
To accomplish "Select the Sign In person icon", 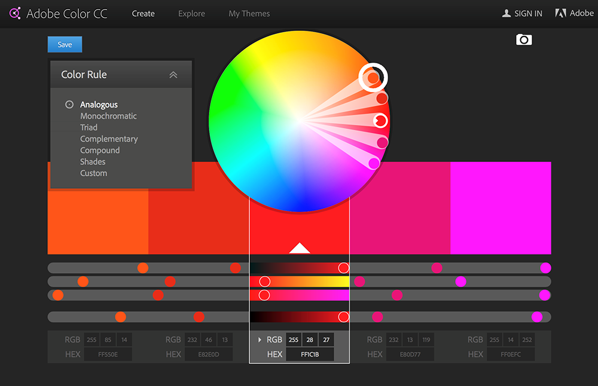I will 506,13.
